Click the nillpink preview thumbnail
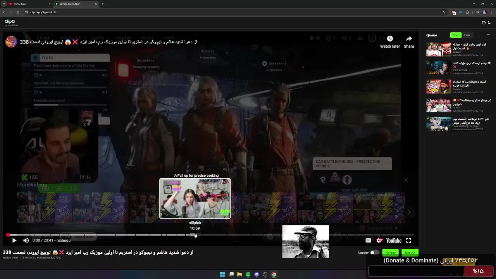 195,198
